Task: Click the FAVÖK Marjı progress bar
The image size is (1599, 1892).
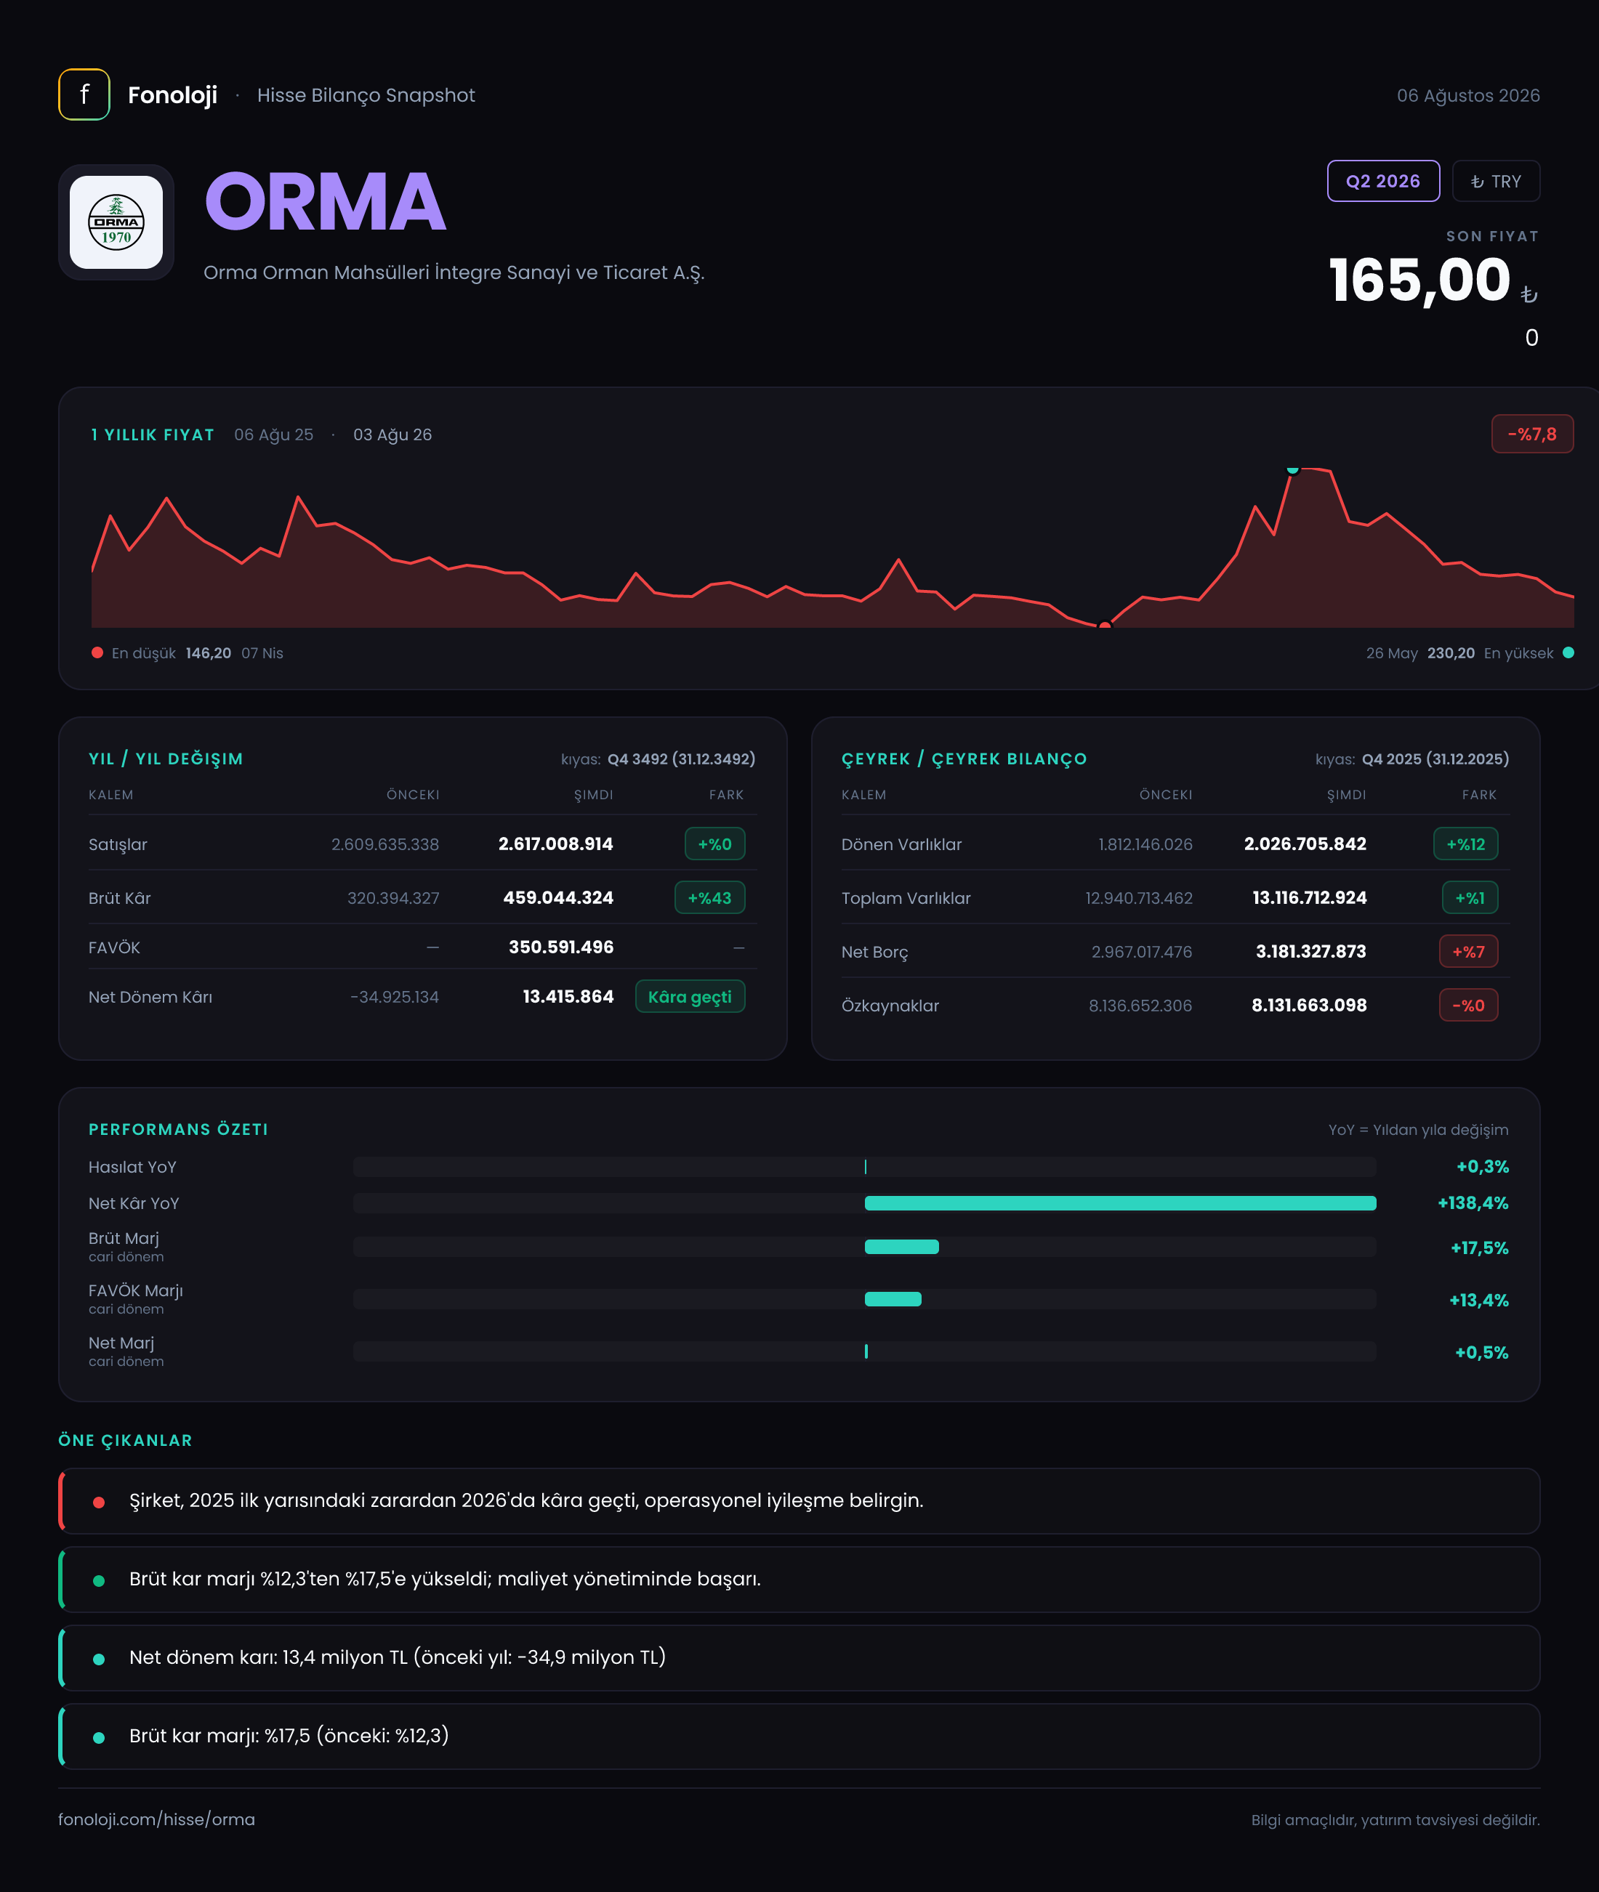Action: [x=865, y=1299]
